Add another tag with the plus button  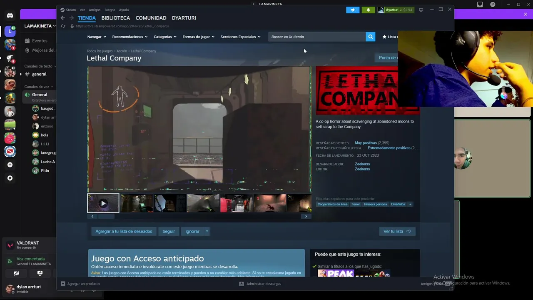click(410, 204)
